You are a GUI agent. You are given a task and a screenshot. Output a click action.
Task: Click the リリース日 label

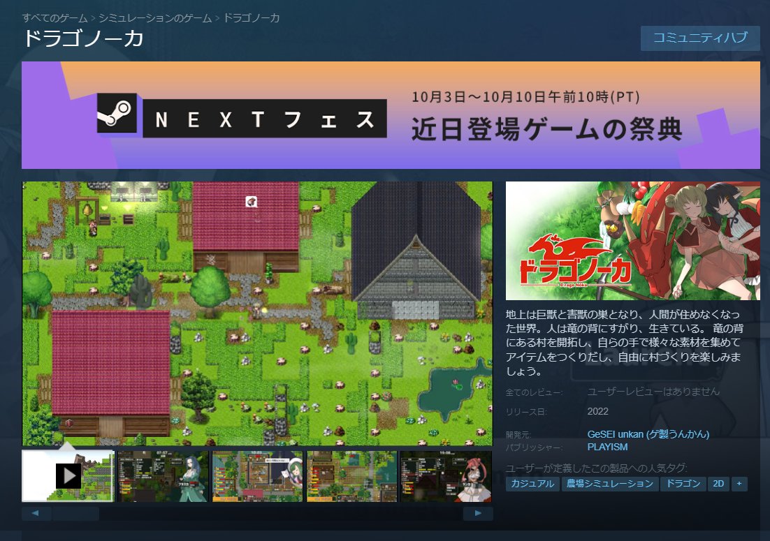coord(526,412)
